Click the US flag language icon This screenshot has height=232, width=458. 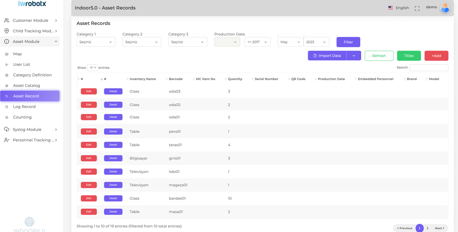coord(391,8)
